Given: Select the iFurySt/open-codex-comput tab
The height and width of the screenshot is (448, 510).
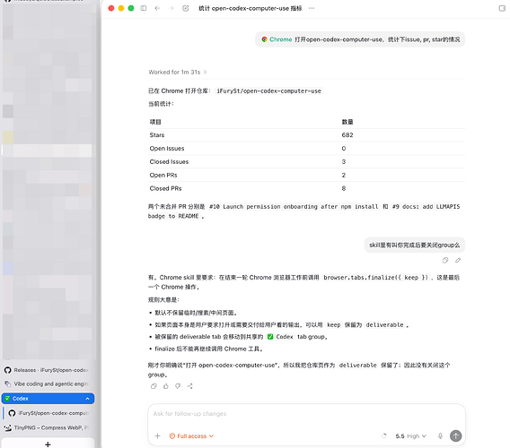Looking at the screenshot, I should click(48, 413).
